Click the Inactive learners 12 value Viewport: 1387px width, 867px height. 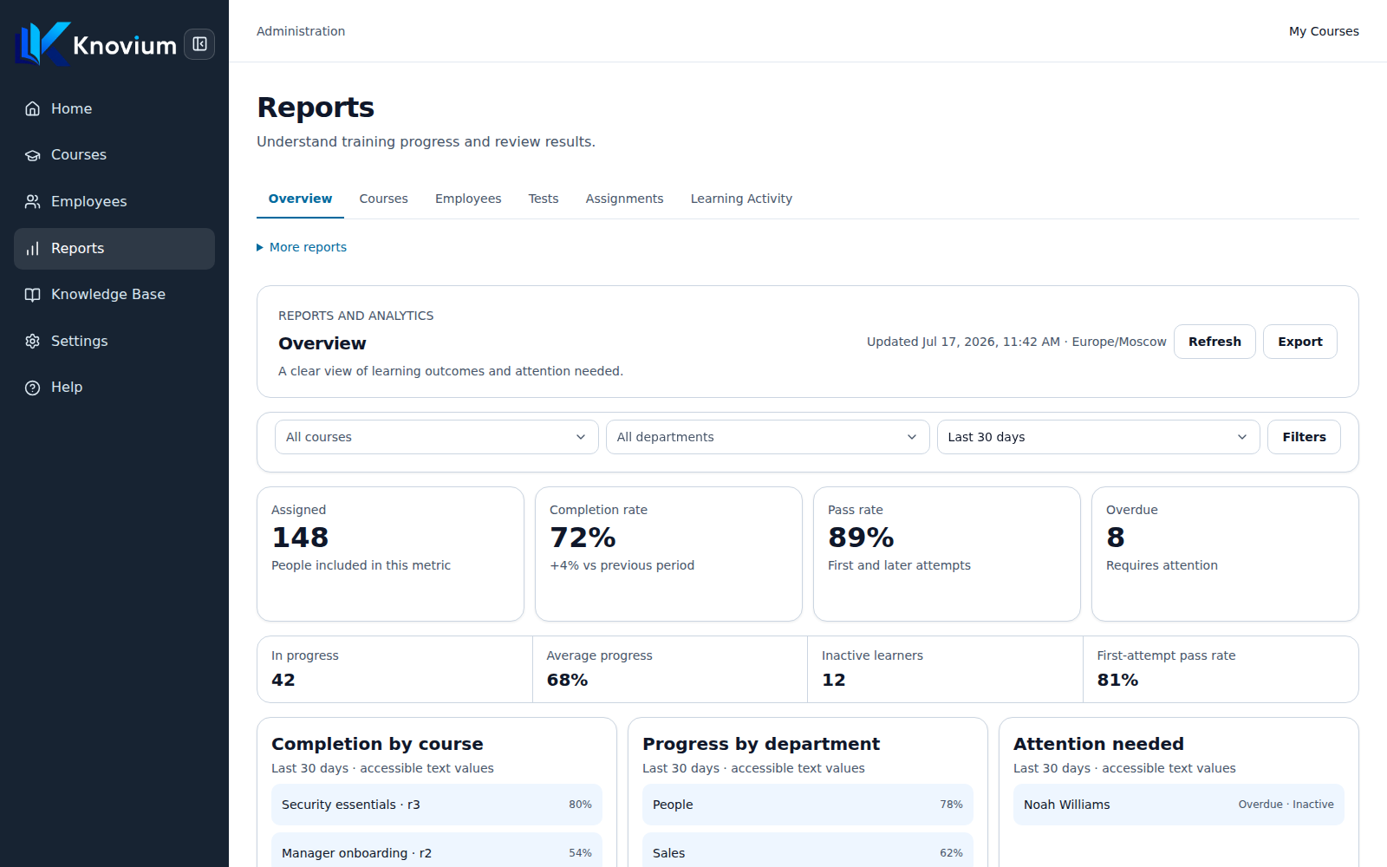(834, 680)
